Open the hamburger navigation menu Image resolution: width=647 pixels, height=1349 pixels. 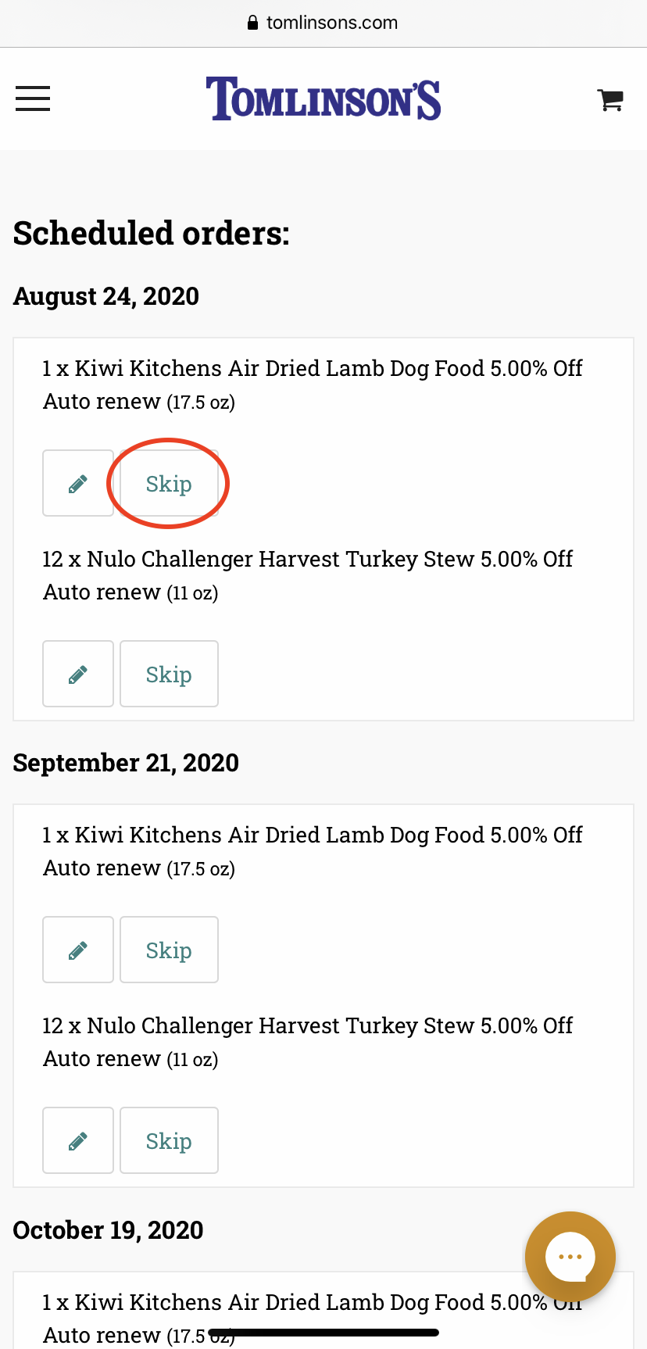[x=33, y=99]
